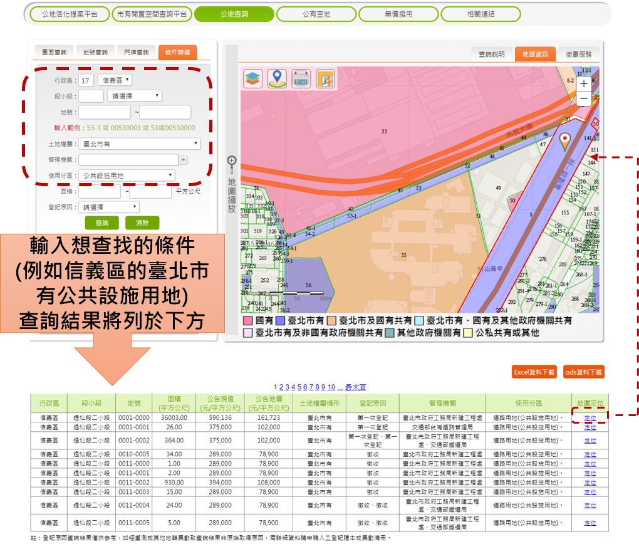
Task: Click the print map icon
Action: (301, 78)
